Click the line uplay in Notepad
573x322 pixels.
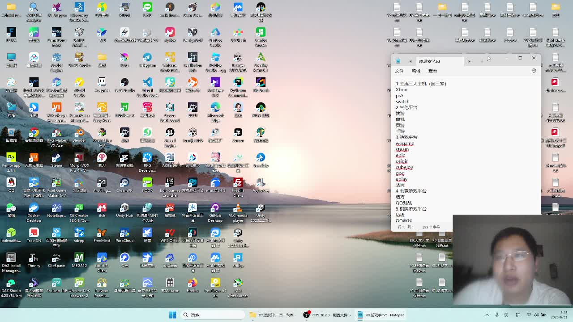[401, 179]
